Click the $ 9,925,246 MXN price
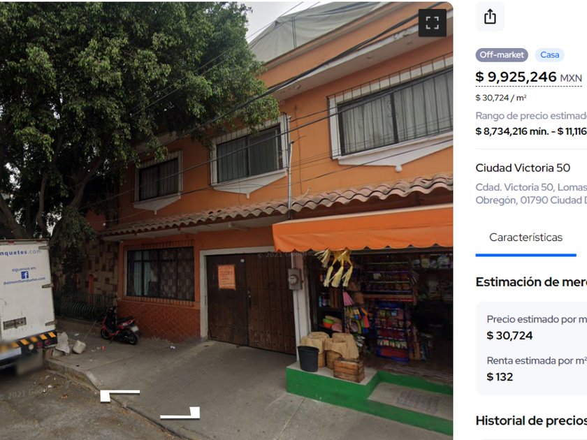Screen dimensions: 587x440 (528, 77)
